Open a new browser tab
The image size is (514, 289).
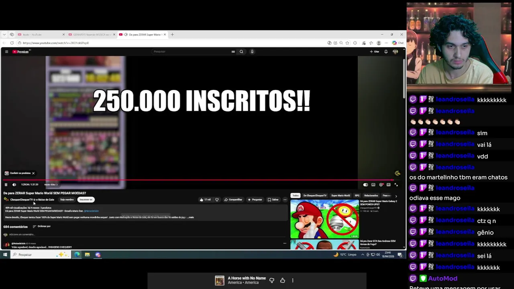[172, 35]
